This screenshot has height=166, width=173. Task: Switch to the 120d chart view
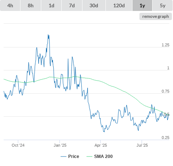point(119,5)
